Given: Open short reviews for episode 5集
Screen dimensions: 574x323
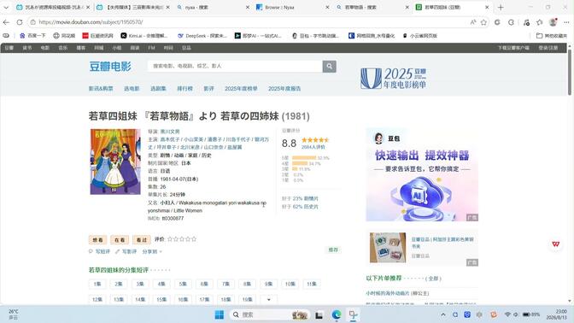Looking at the screenshot, I should tap(183, 284).
